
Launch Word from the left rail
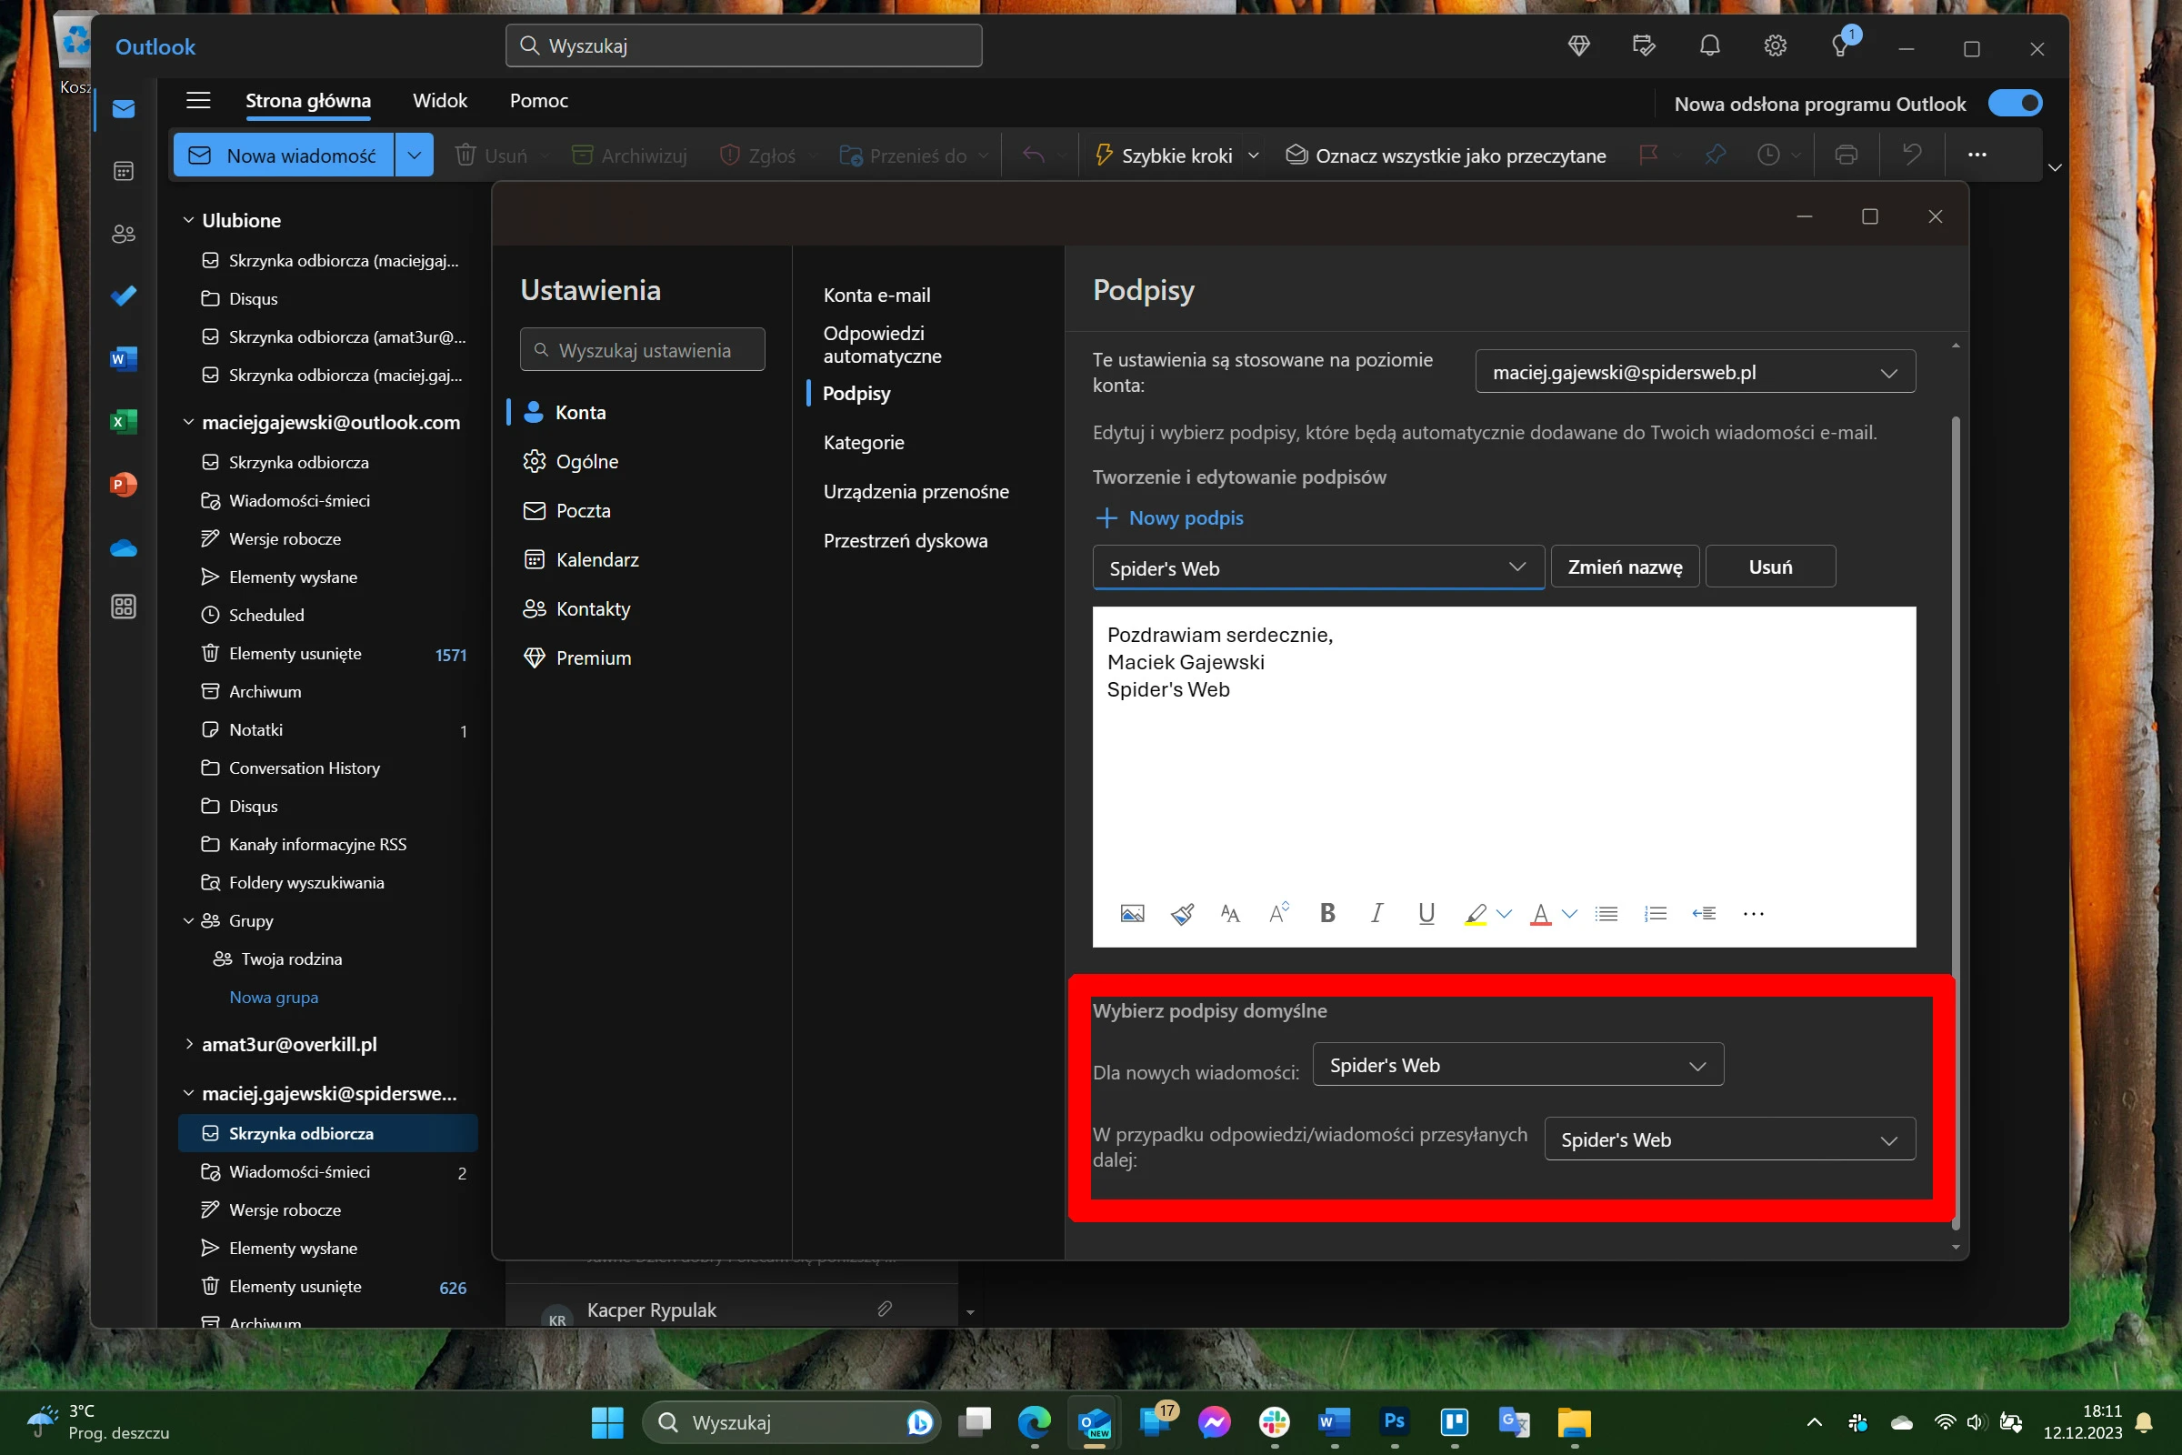124,358
